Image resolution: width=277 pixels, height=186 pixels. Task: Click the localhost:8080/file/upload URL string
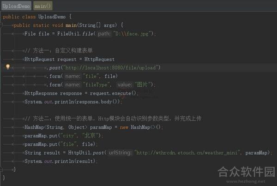112,68
